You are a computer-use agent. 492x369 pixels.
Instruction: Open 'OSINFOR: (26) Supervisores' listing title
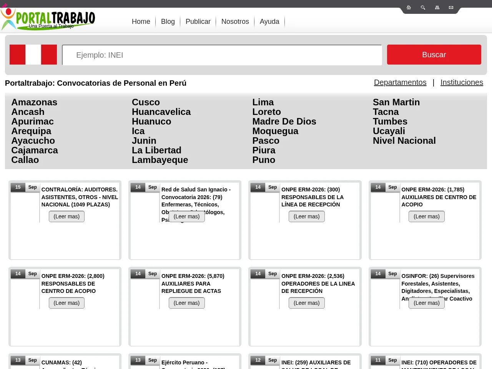(438, 287)
